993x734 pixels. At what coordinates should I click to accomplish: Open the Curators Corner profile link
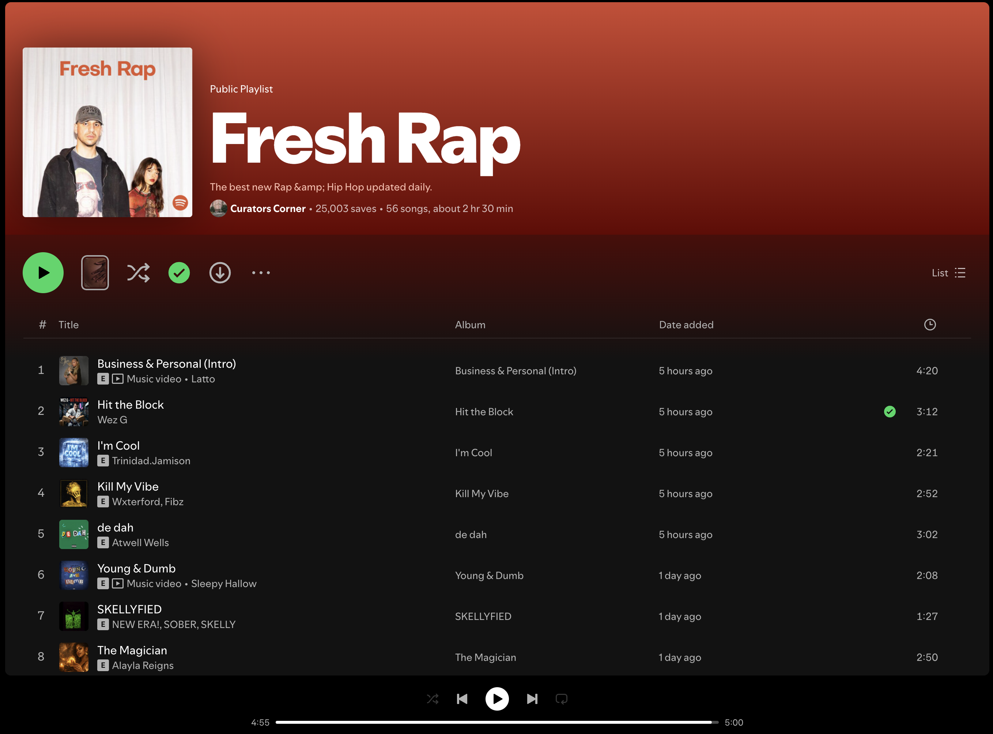click(x=268, y=208)
